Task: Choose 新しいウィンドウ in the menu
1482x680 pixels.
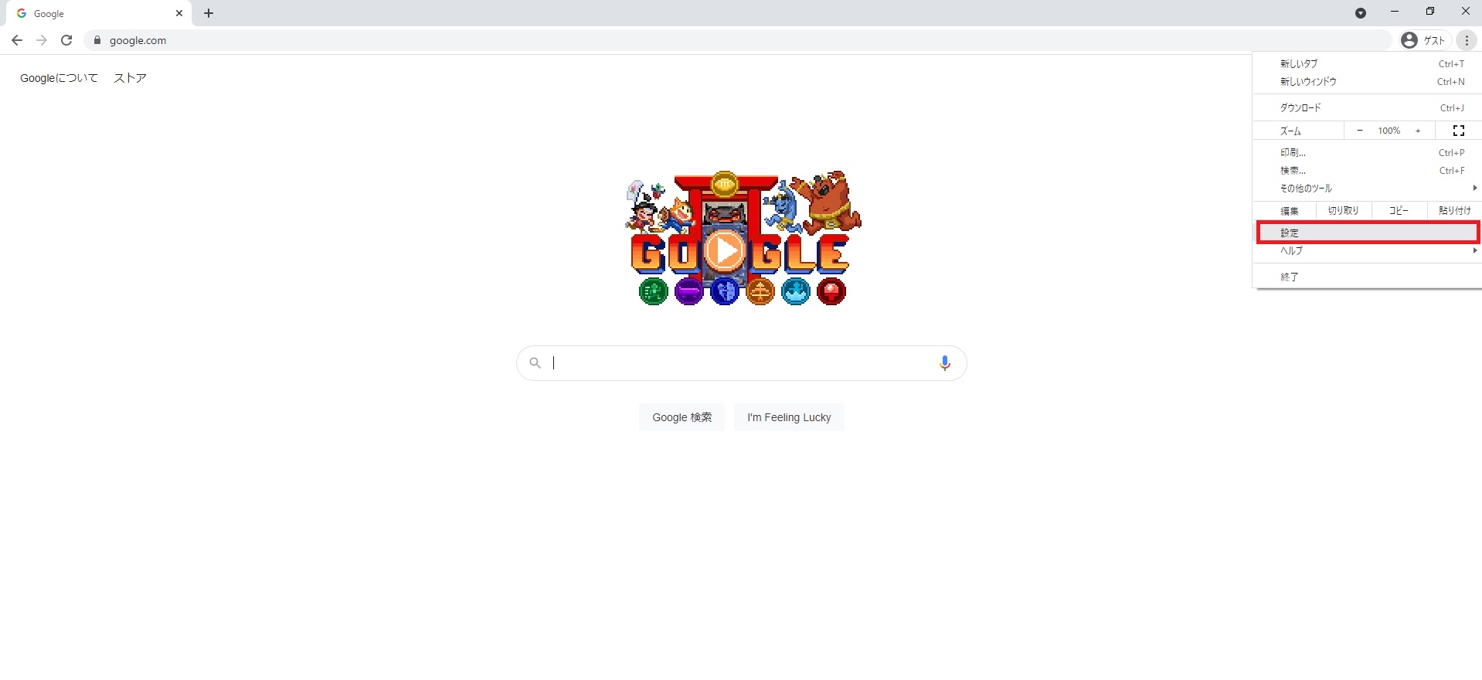Action: [x=1367, y=81]
